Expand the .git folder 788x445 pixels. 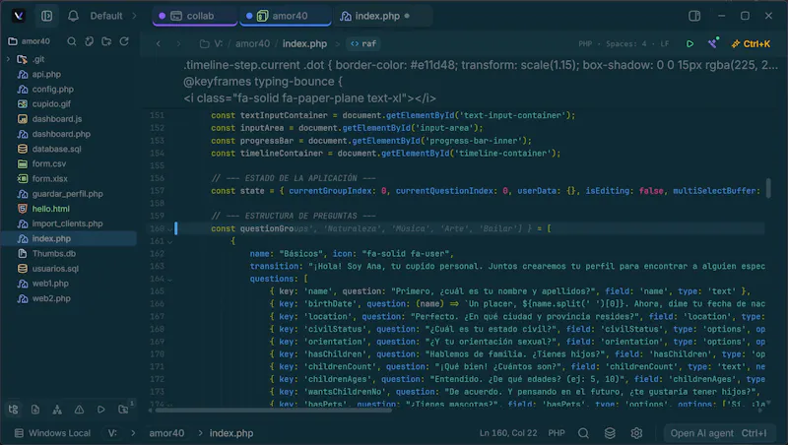click(x=8, y=59)
